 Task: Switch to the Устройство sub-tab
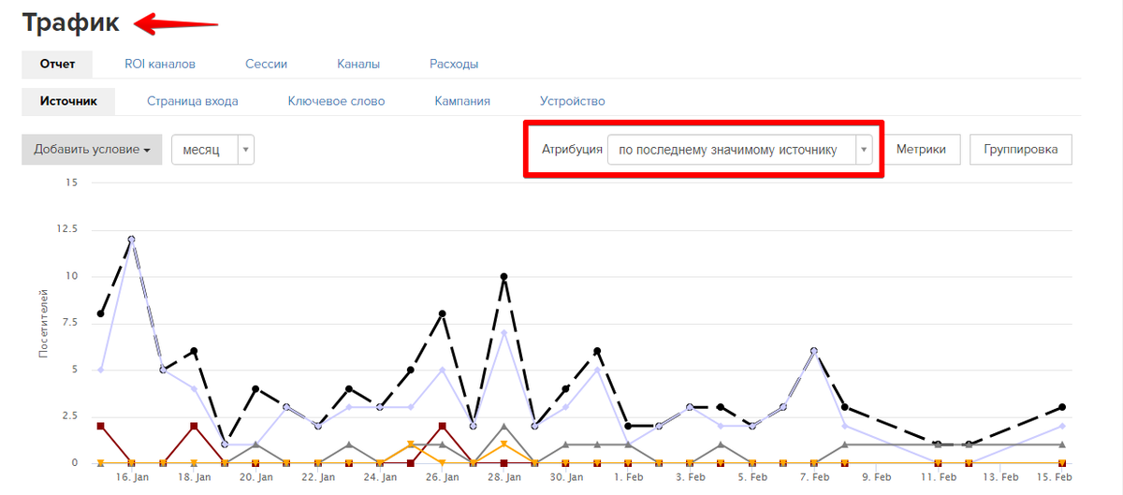point(572,101)
